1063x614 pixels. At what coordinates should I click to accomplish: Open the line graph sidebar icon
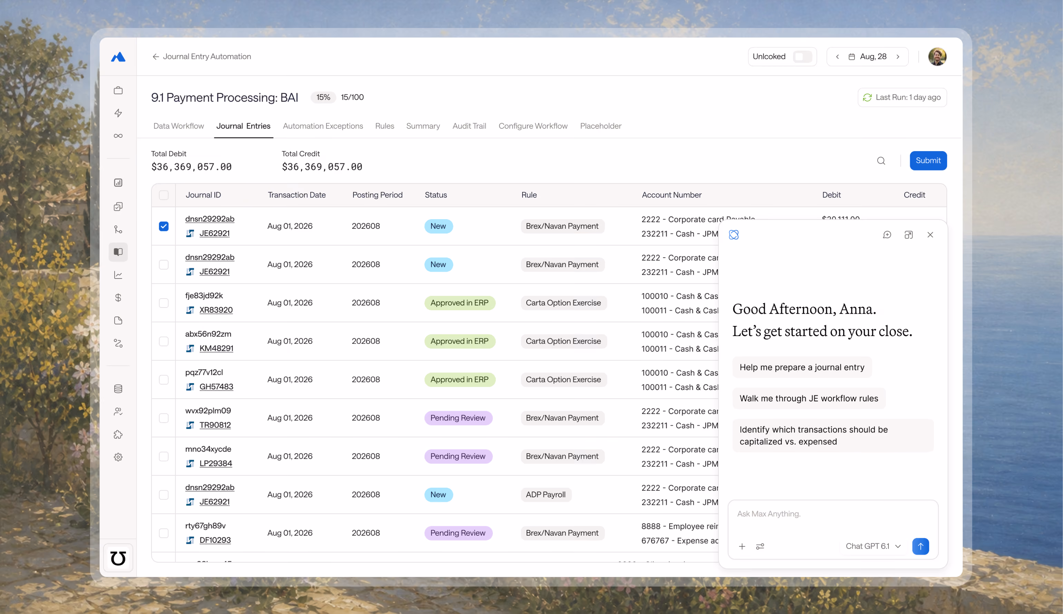118,275
